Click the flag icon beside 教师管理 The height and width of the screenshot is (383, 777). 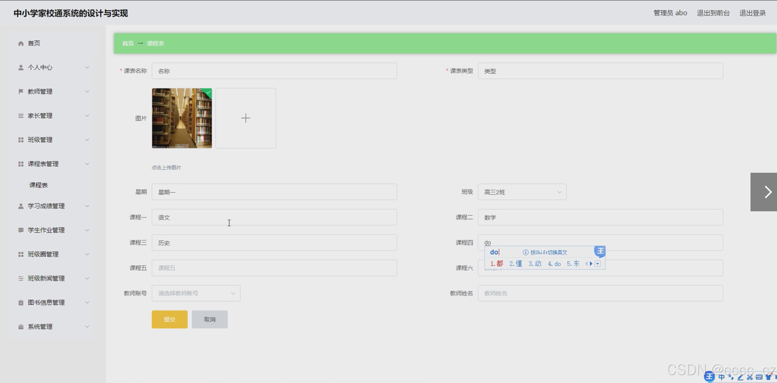[x=21, y=92]
